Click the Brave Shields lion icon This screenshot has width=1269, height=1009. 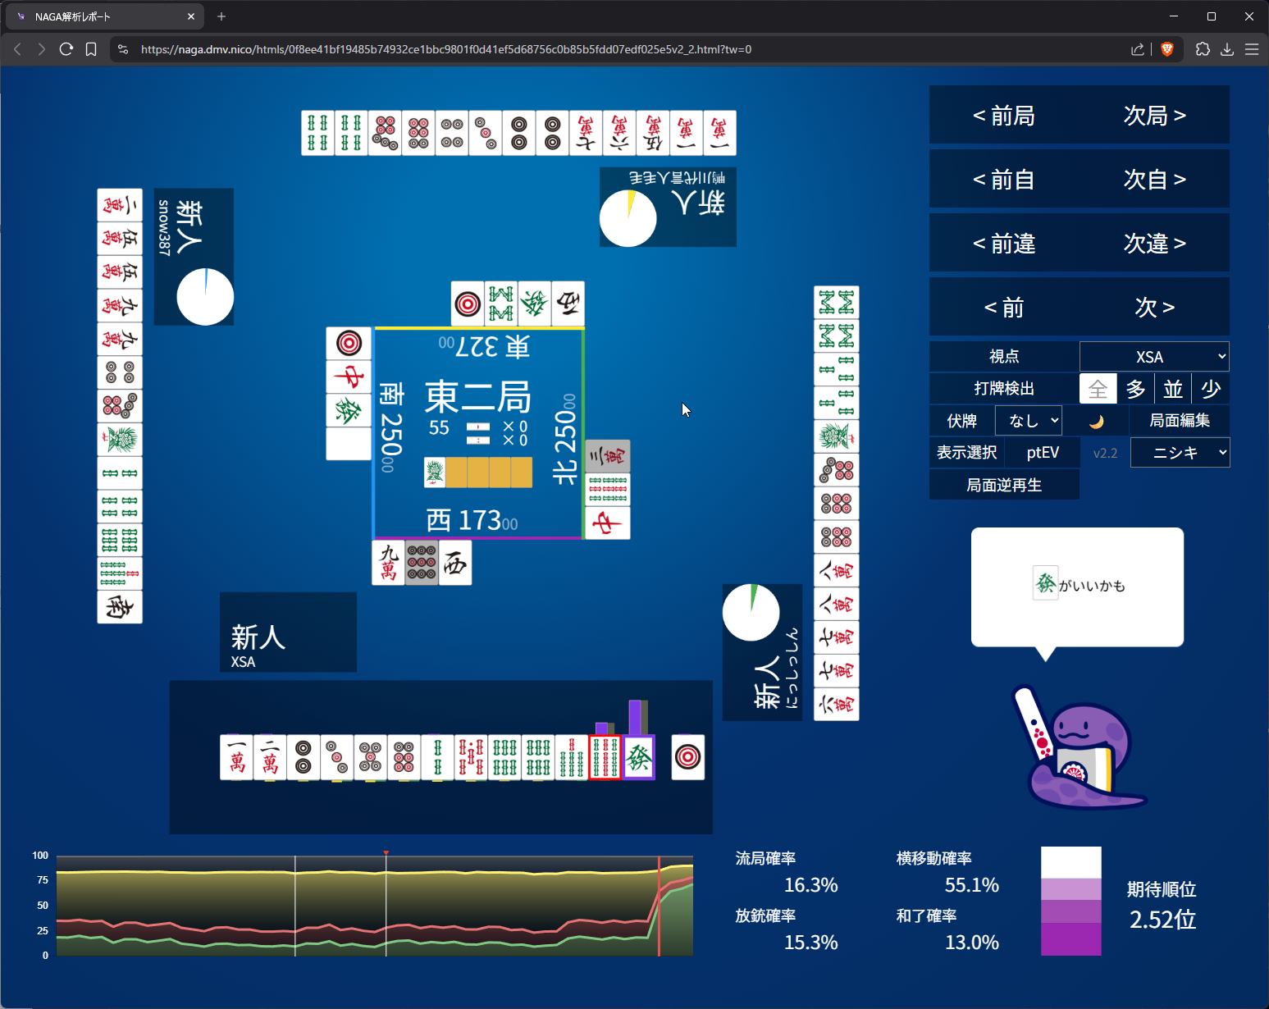coord(1167,49)
